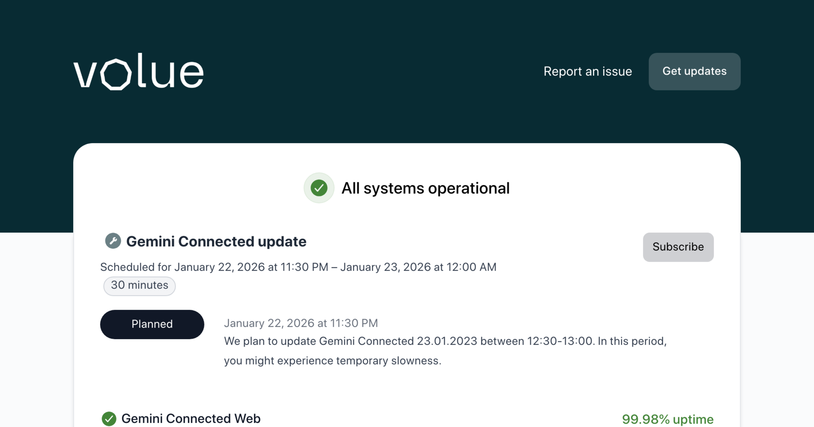Viewport: 814px width, 427px height.
Task: Click the maintenance wrench icon next to the update
Action: [113, 241]
